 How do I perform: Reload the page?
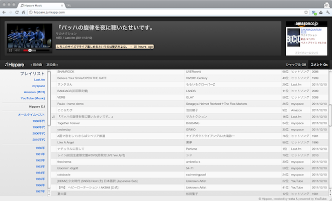17,13
